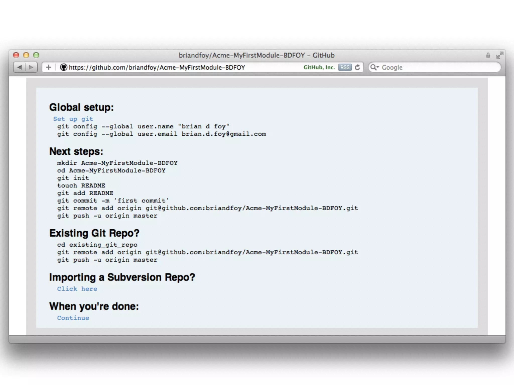Click the plus add-bookmark button

(x=49, y=67)
